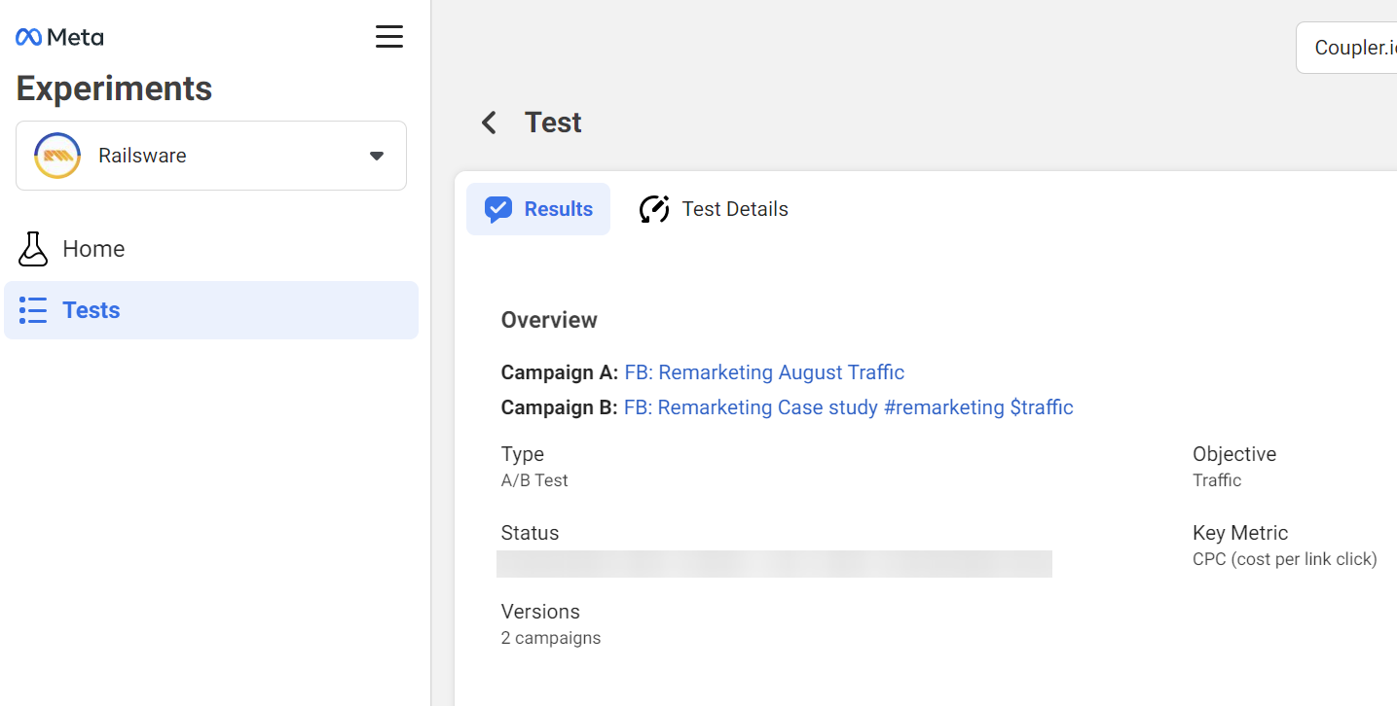1397x706 pixels.
Task: Click the Test Details gauge icon
Action: coord(654,209)
